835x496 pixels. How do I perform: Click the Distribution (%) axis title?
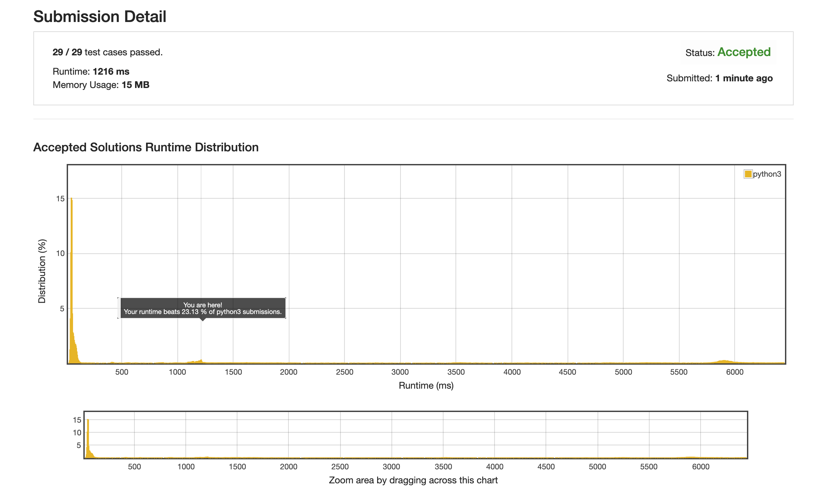[x=42, y=271]
